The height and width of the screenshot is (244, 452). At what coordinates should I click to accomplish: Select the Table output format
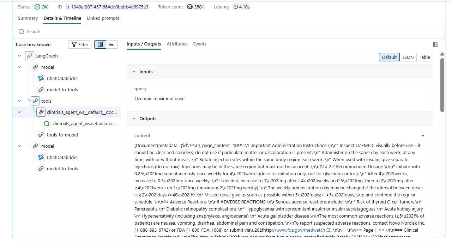point(425,57)
